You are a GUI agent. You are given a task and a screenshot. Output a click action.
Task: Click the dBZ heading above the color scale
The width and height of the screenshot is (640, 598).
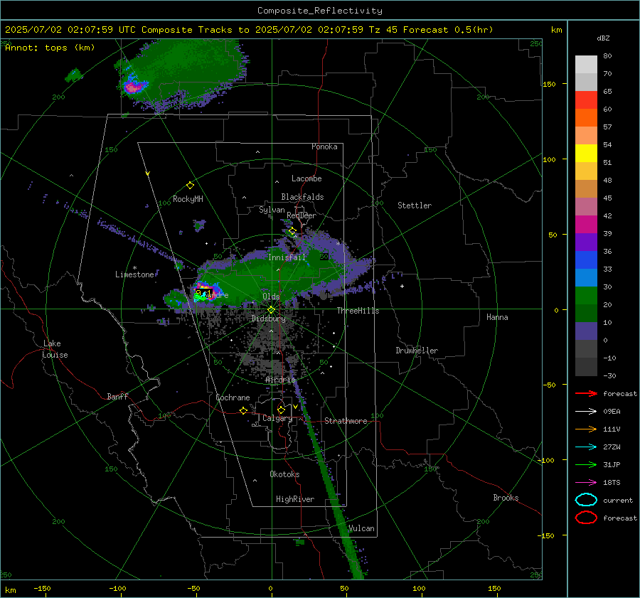click(603, 38)
